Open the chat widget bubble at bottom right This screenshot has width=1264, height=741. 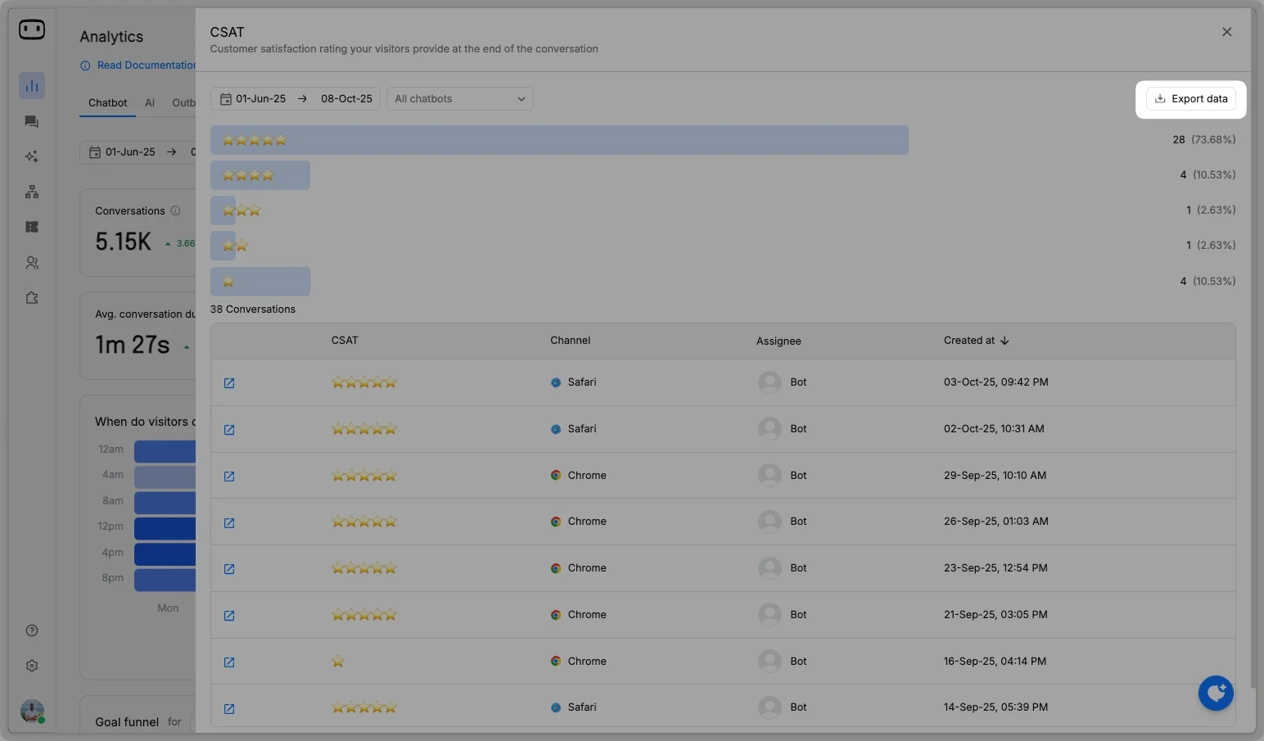tap(1216, 693)
